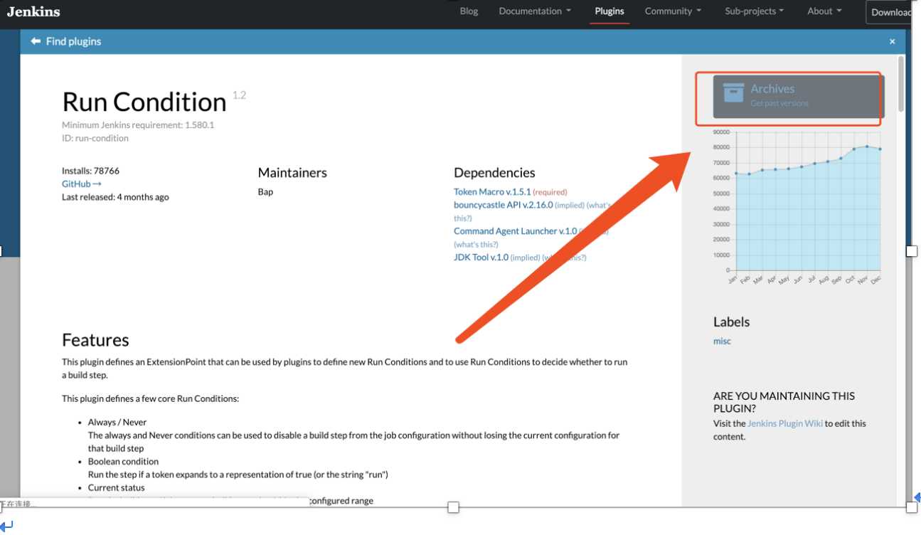This screenshot has width=921, height=535.
Task: Click the Run Condition title
Action: tap(144, 102)
